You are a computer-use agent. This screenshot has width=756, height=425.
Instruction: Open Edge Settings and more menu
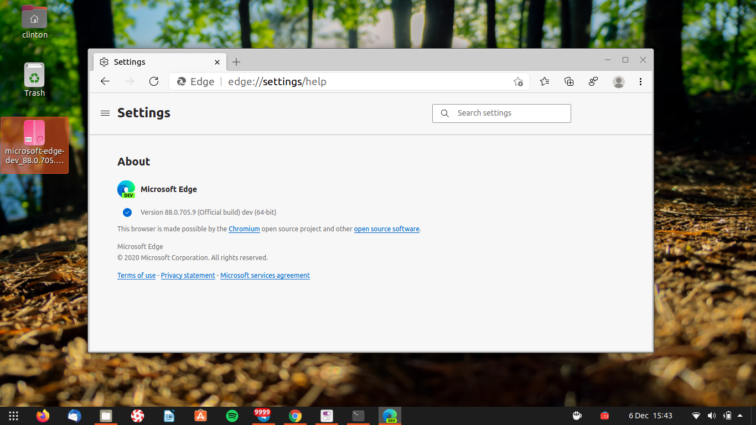point(640,81)
